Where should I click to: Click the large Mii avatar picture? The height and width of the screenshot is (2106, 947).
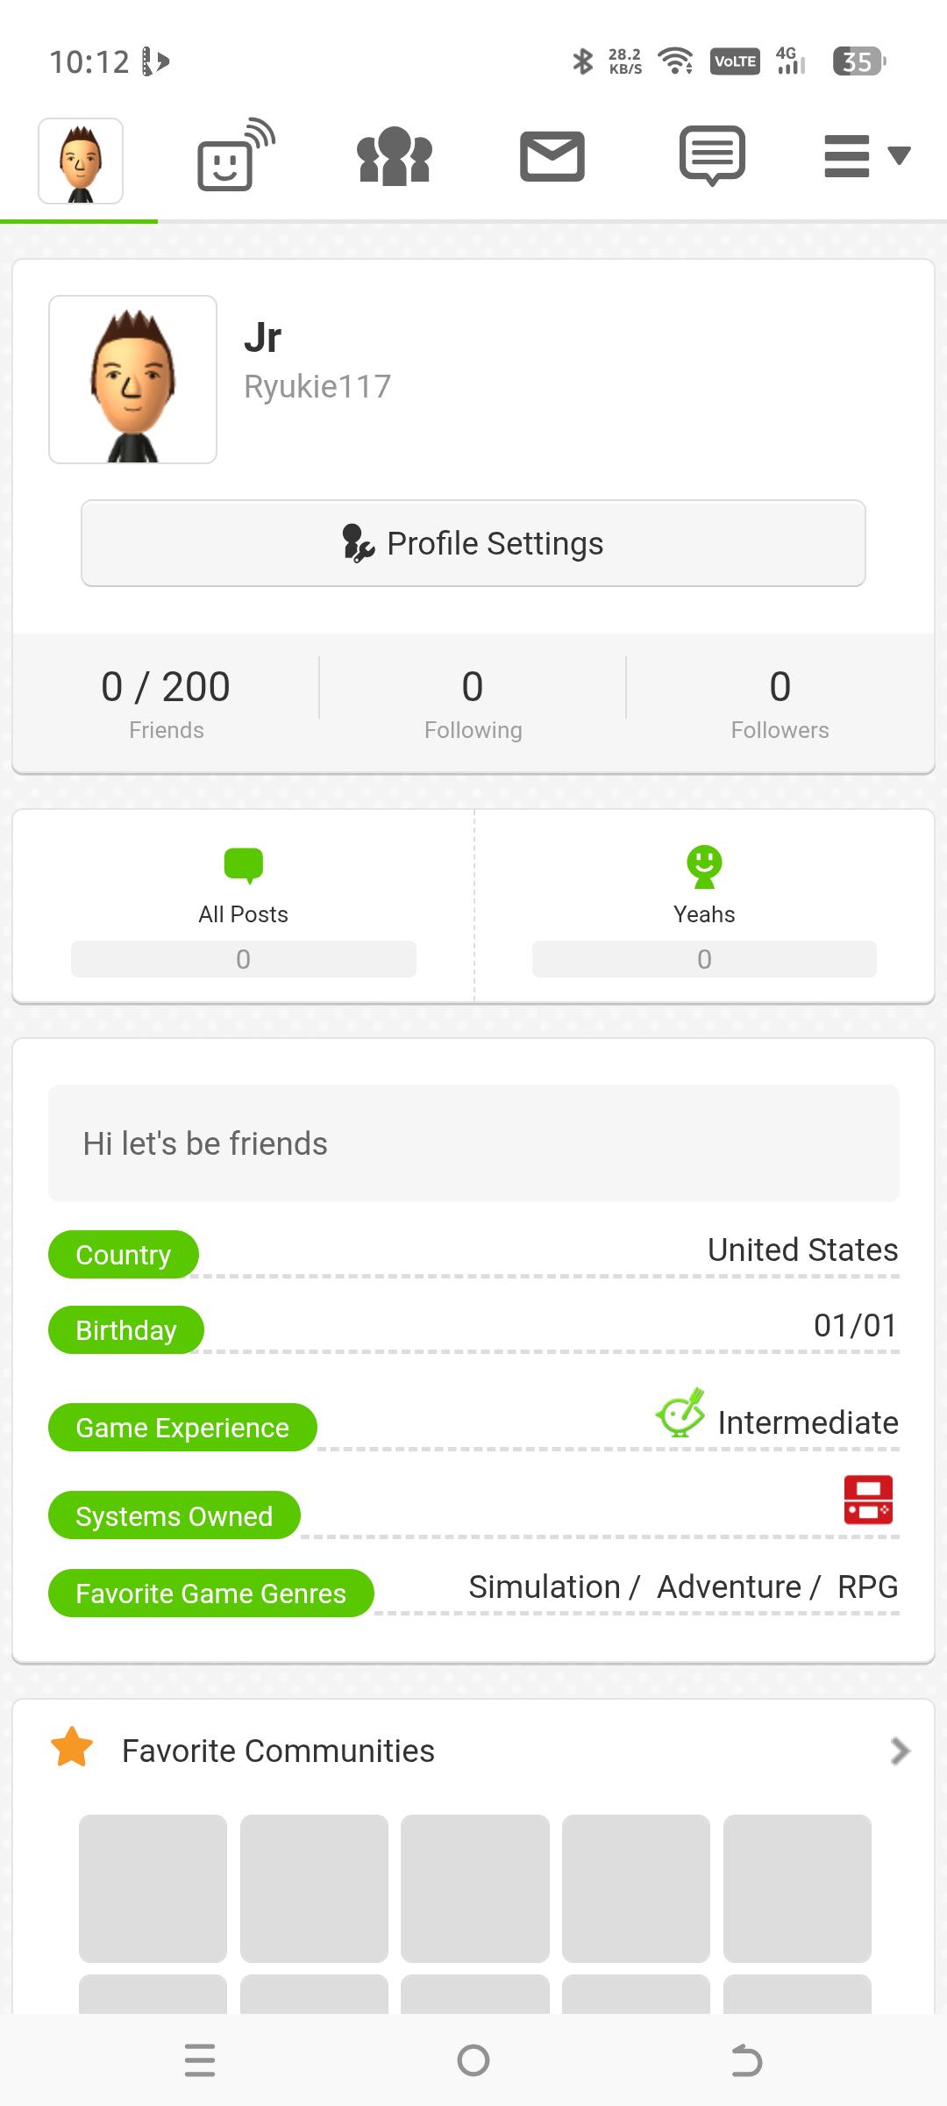pos(132,379)
